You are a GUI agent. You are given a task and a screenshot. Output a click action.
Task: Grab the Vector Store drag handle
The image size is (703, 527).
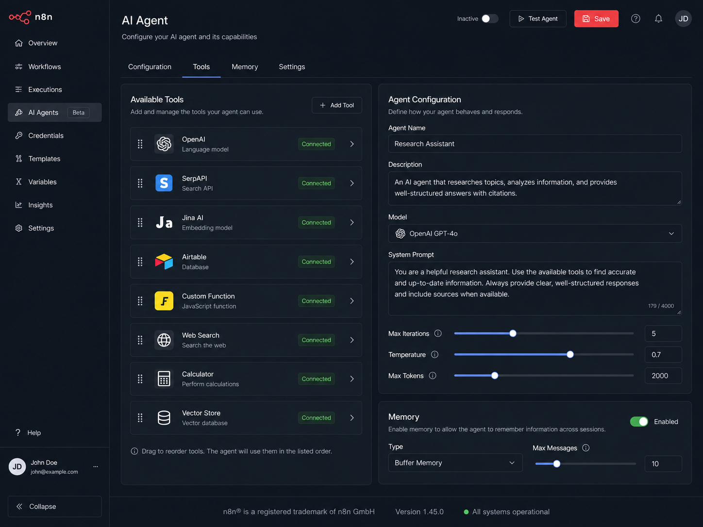tap(140, 418)
